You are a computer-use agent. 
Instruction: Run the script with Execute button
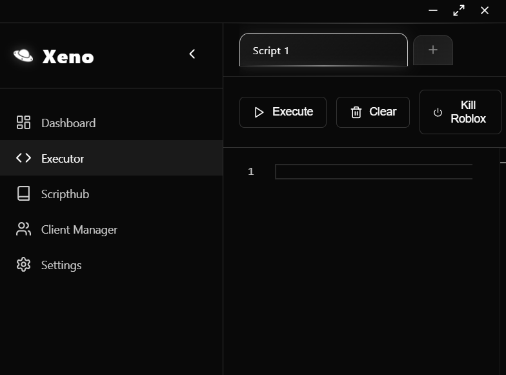click(283, 112)
